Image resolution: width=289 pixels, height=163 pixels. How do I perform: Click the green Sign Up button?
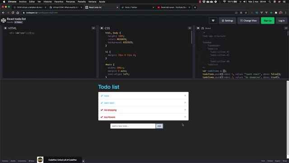(x=267, y=21)
